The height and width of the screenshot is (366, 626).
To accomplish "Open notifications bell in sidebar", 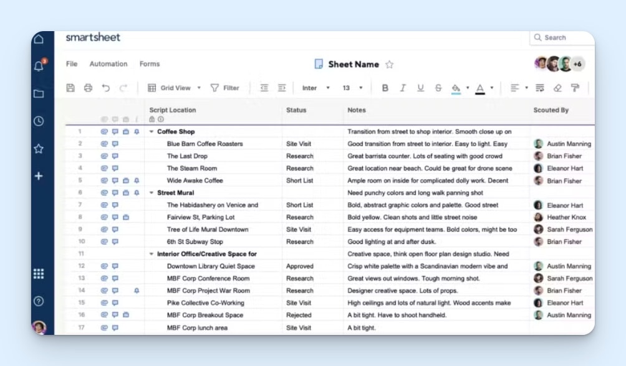I will pyautogui.click(x=39, y=65).
